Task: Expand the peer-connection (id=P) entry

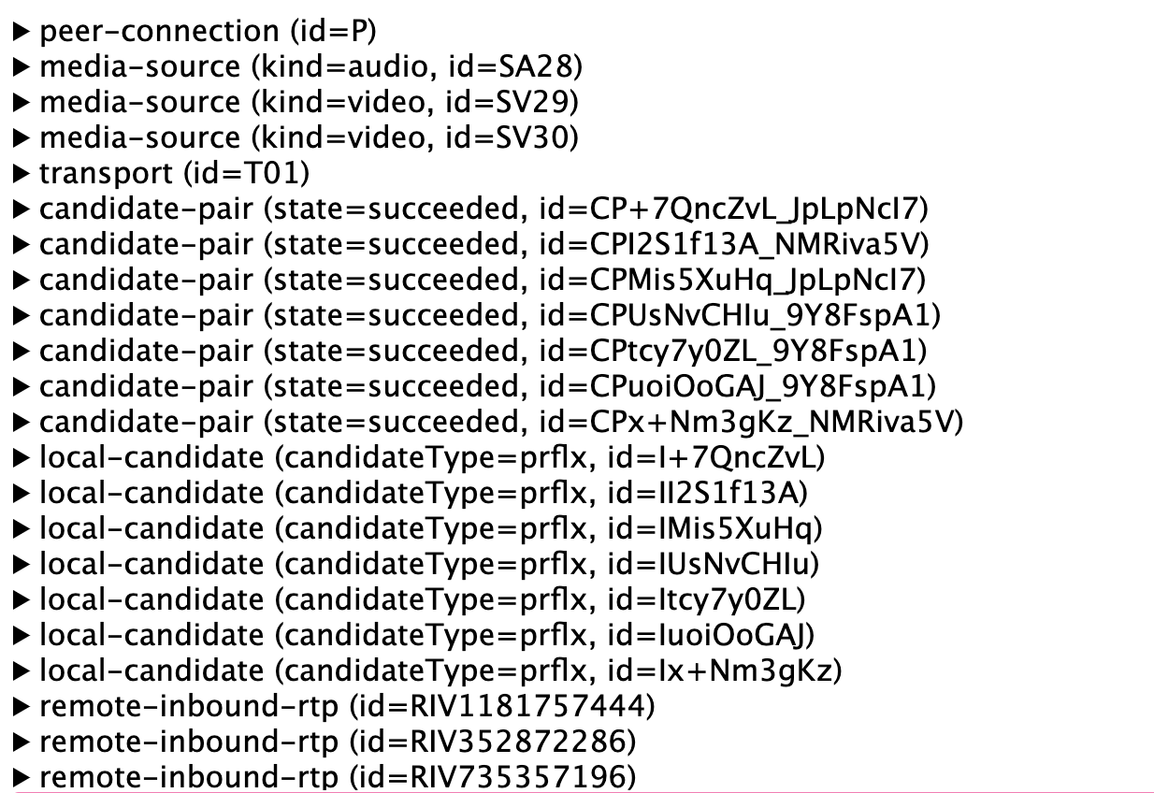Action: [22, 33]
